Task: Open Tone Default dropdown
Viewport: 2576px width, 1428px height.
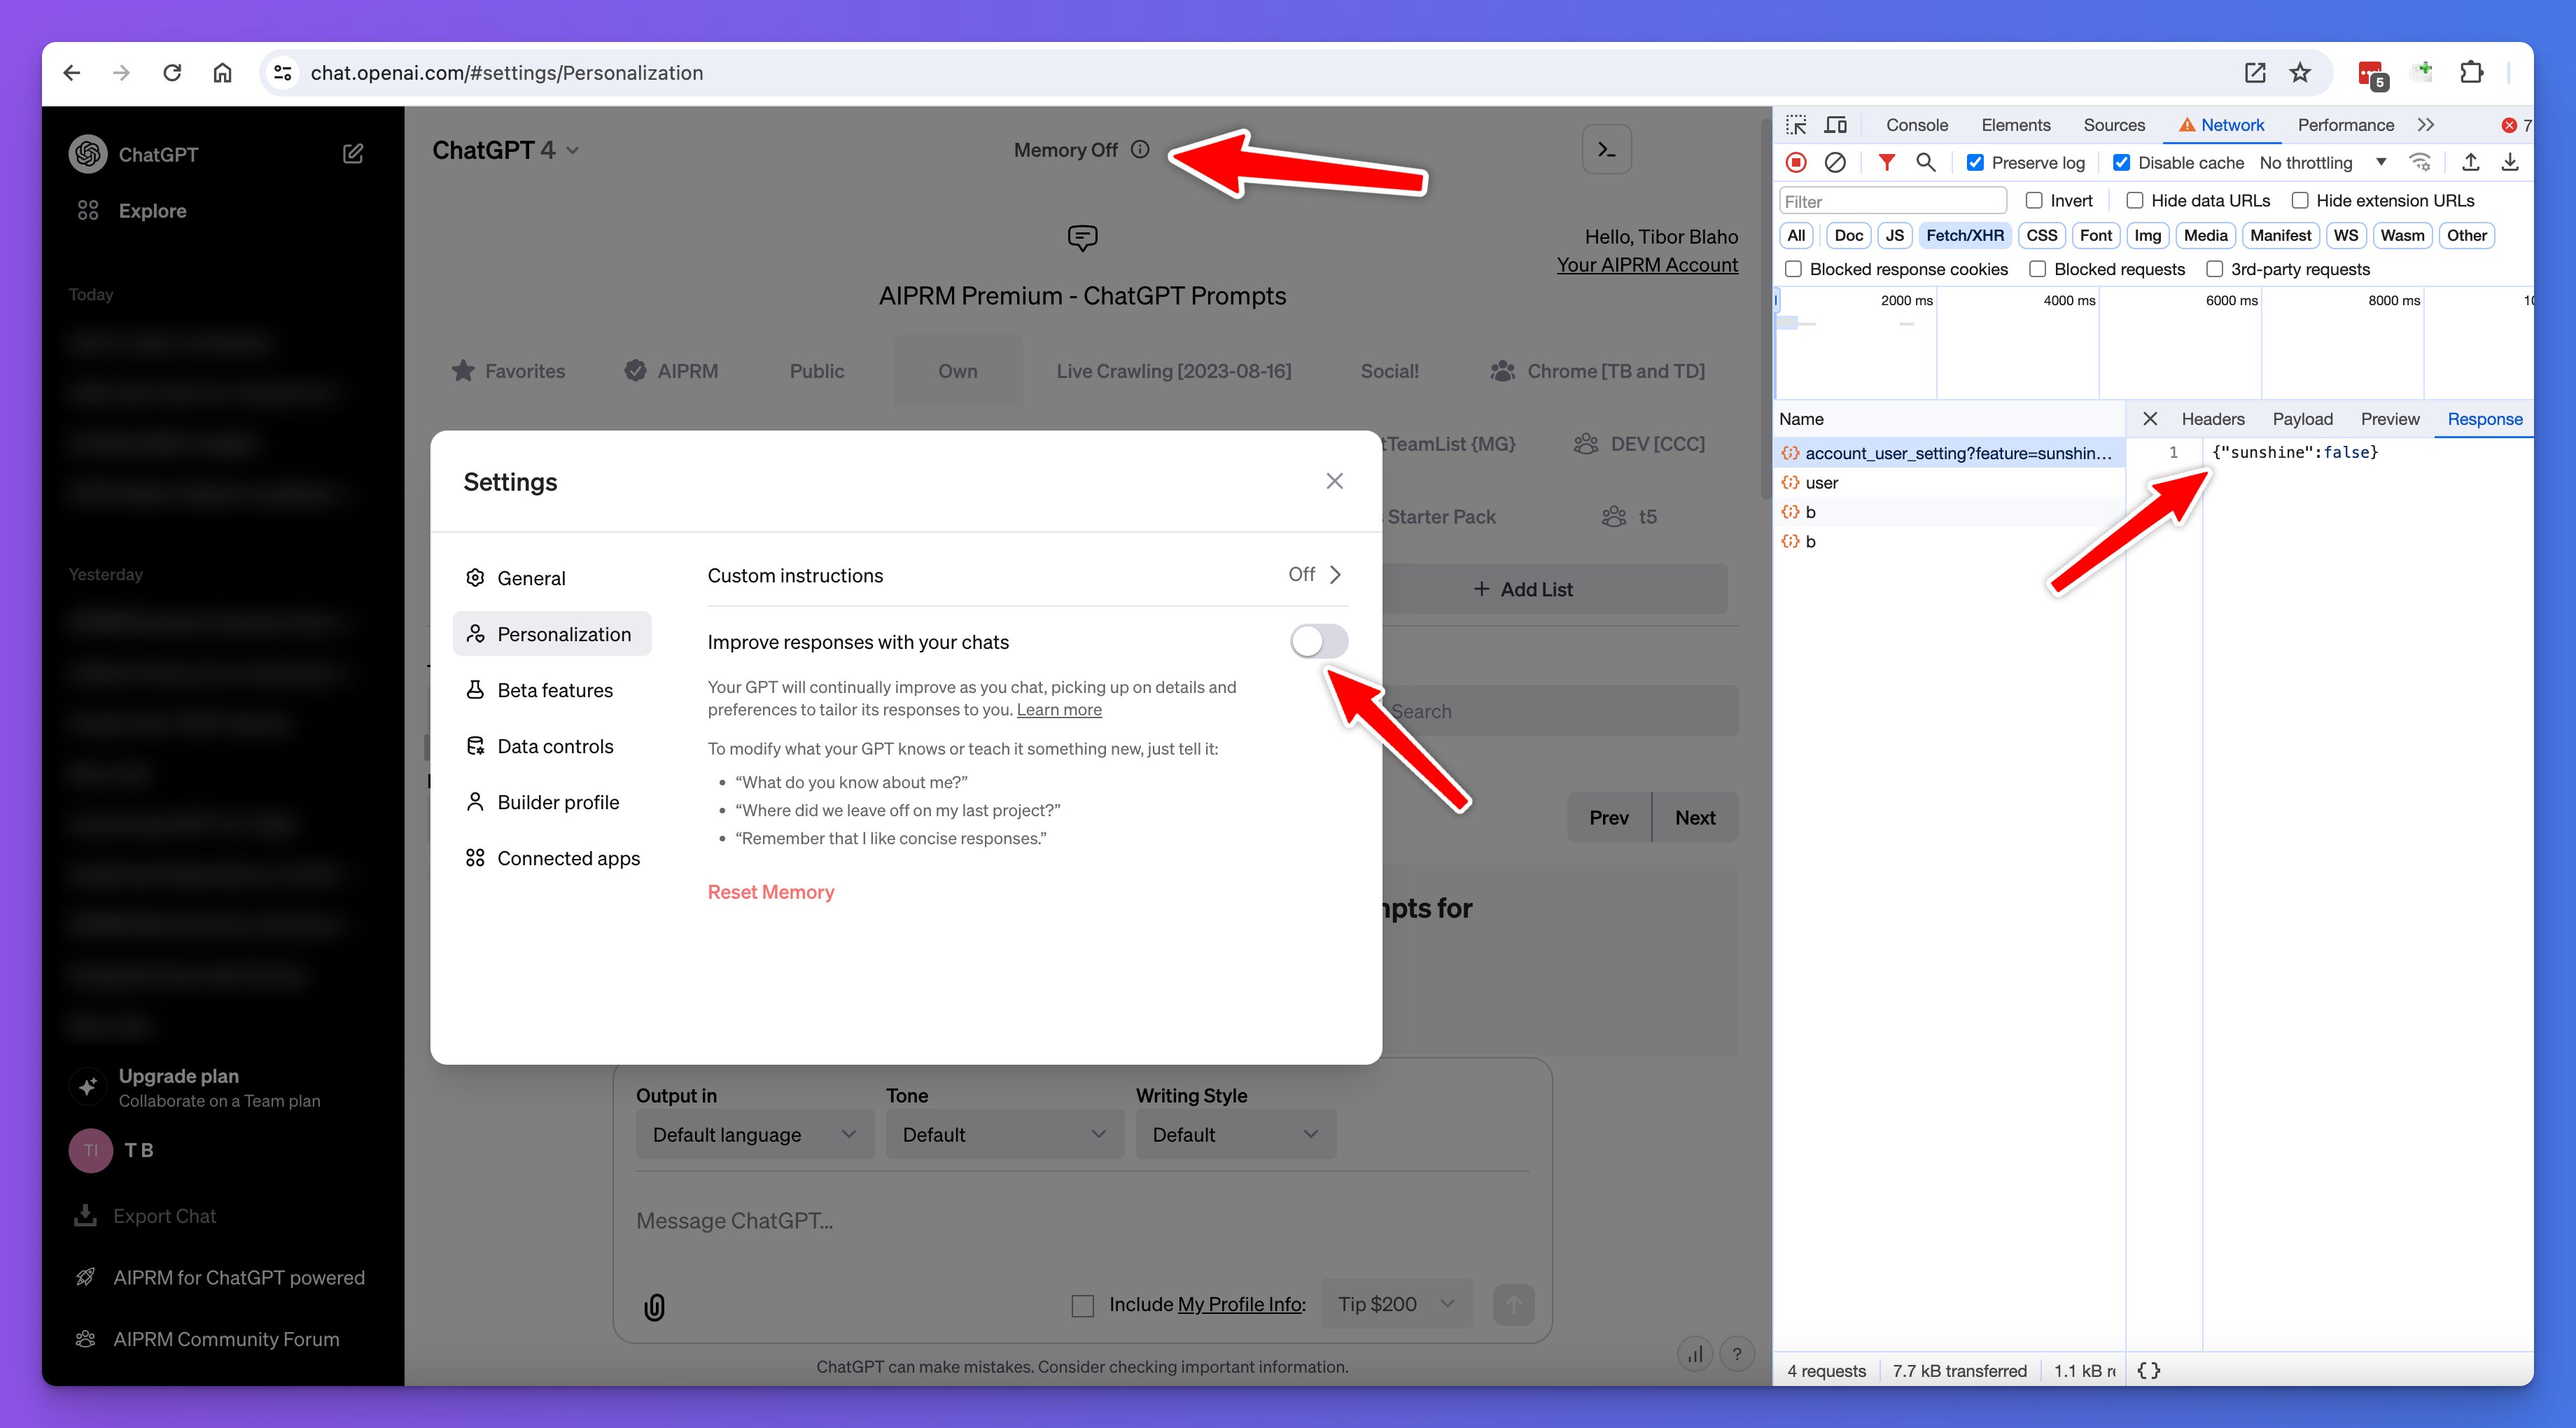Action: tap(1004, 1134)
